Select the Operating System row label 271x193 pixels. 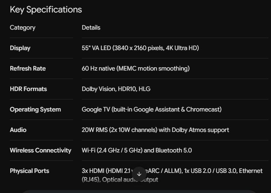click(35, 109)
